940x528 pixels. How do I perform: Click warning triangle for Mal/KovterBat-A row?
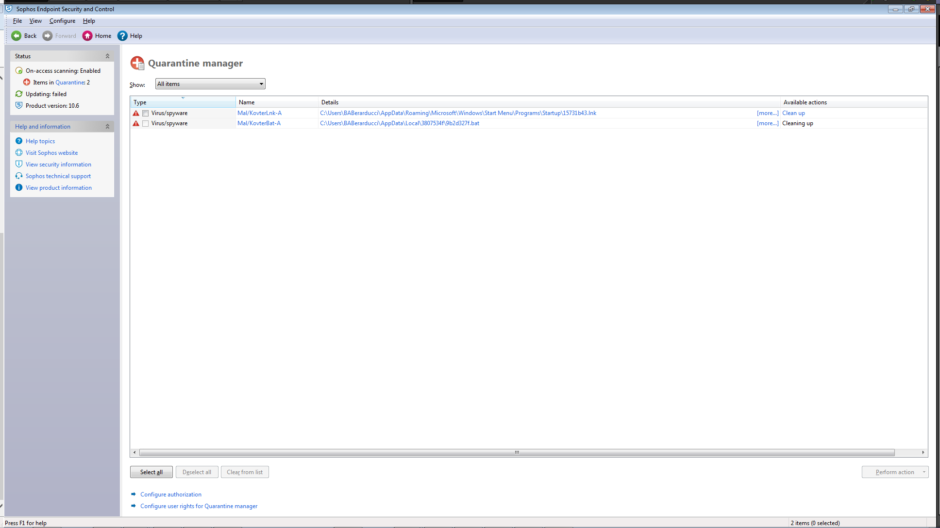136,123
